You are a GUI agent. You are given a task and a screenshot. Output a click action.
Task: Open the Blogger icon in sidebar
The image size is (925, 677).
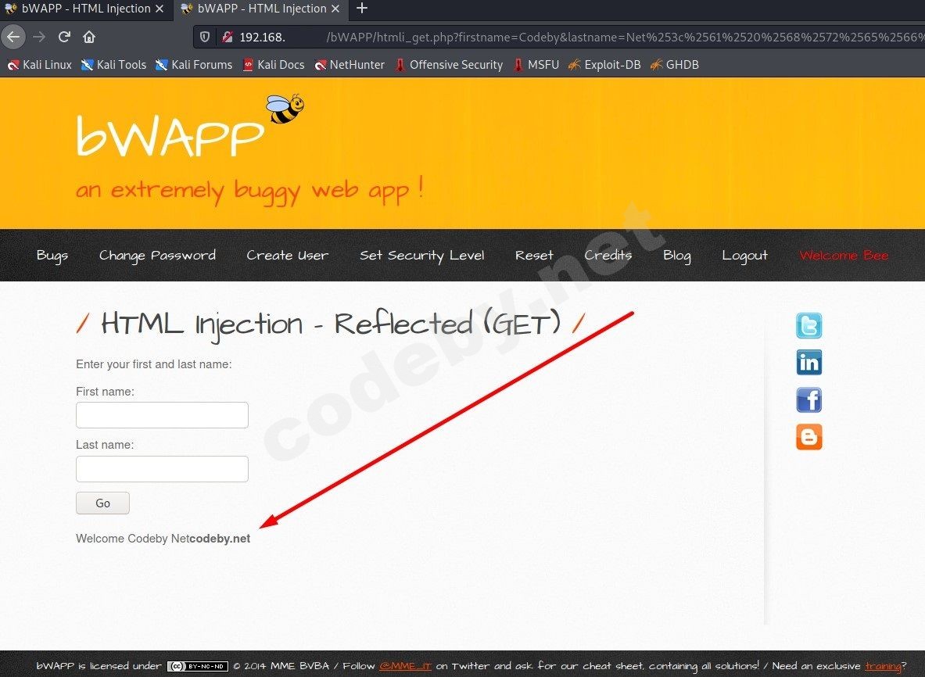(808, 437)
